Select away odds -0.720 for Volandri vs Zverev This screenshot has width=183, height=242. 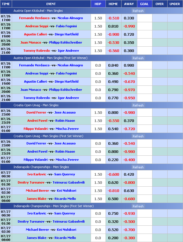click(129, 129)
